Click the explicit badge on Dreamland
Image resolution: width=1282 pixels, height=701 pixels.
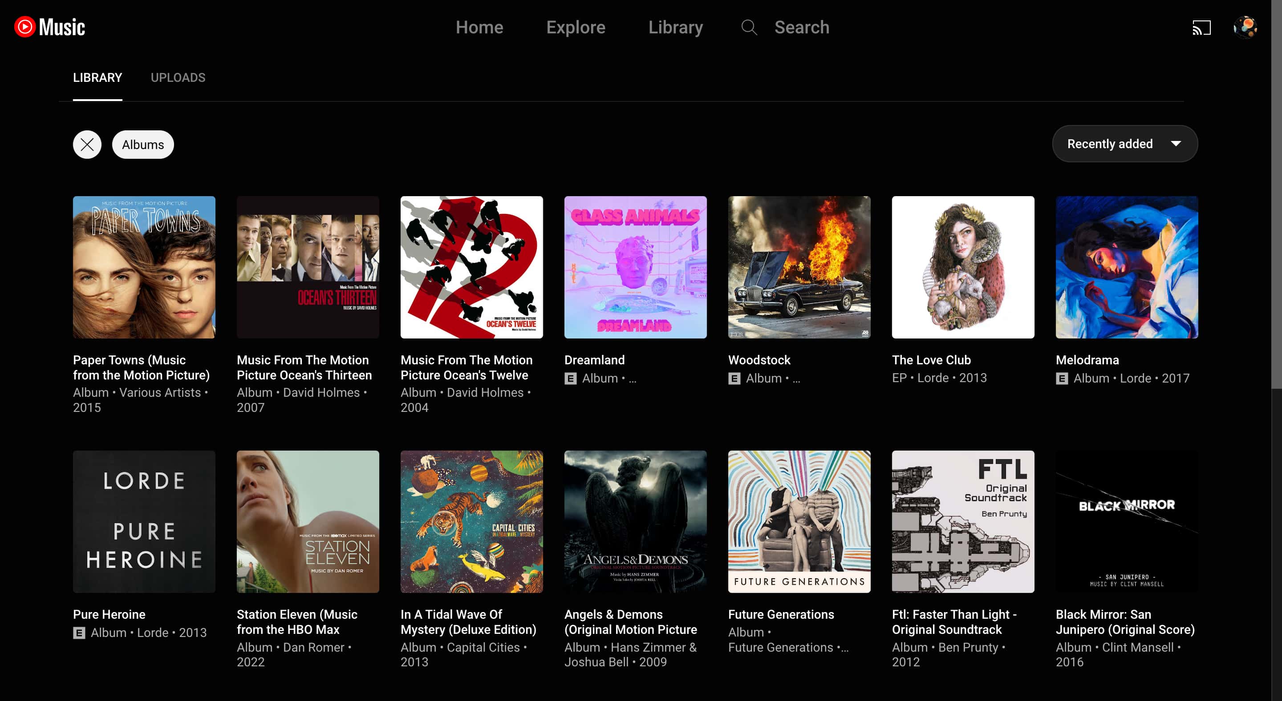coord(570,379)
